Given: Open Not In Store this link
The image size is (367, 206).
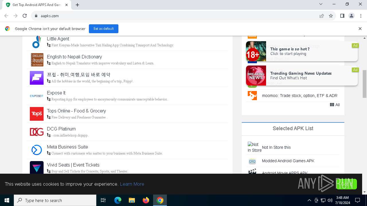Looking at the screenshot, I should point(276,147).
